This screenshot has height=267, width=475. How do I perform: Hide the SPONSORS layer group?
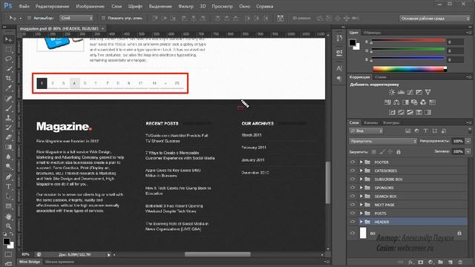(353, 188)
